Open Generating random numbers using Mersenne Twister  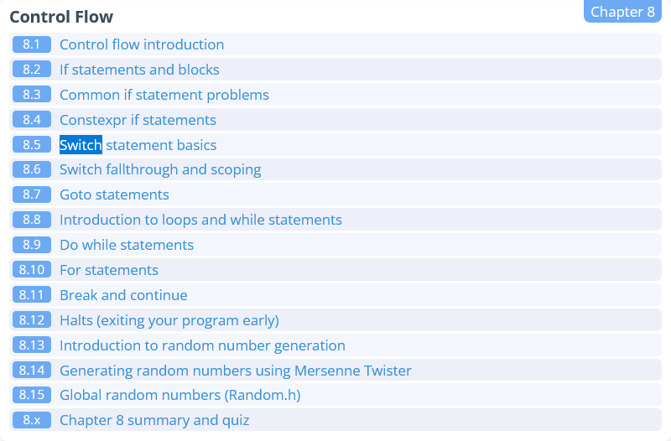[236, 371]
